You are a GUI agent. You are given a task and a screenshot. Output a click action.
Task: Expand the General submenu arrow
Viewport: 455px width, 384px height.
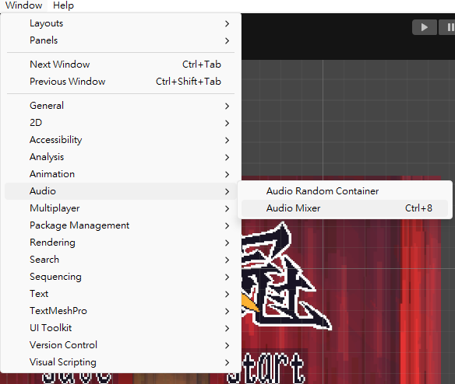(x=227, y=106)
